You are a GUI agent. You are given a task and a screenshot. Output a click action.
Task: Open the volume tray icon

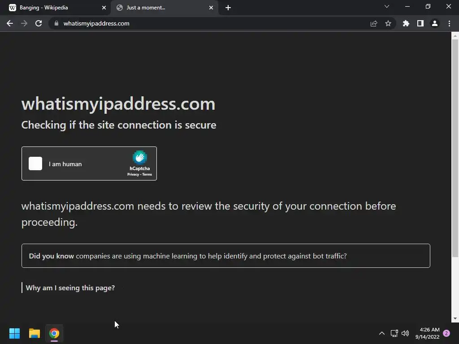click(405, 333)
